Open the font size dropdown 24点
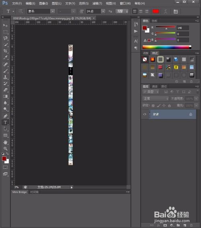This screenshot has width=201, height=228. (103, 11)
